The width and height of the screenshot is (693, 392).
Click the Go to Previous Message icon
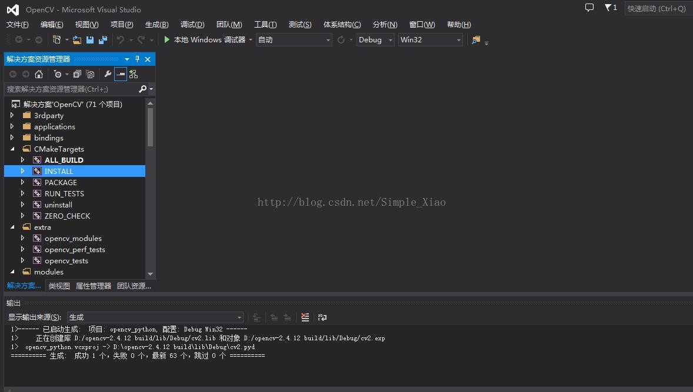tap(274, 317)
